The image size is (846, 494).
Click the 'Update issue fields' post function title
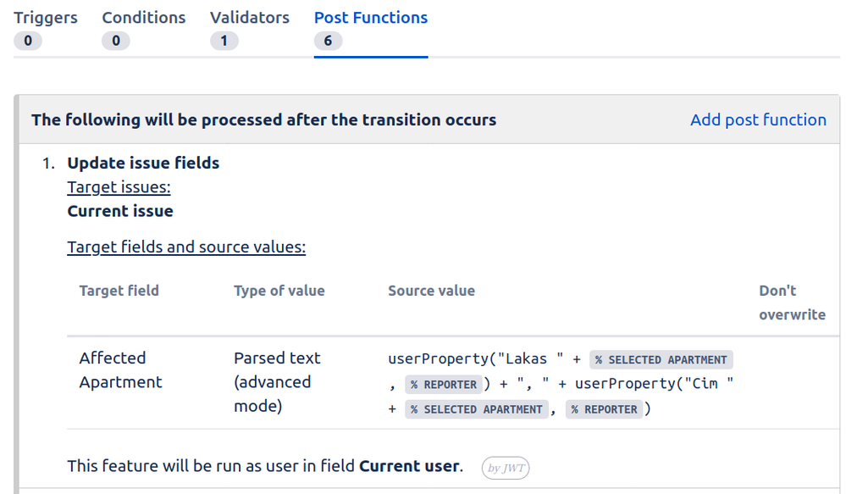point(143,164)
